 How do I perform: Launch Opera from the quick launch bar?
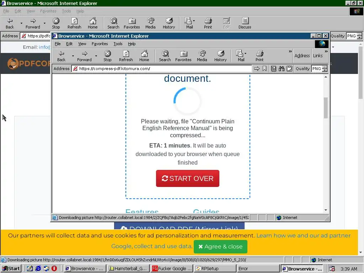pos(54,268)
